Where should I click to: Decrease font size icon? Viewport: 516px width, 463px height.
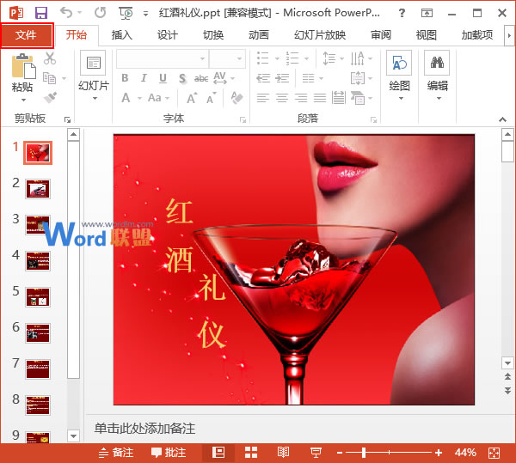click(x=212, y=98)
